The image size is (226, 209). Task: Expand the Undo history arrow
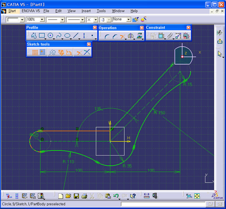coord(119,199)
